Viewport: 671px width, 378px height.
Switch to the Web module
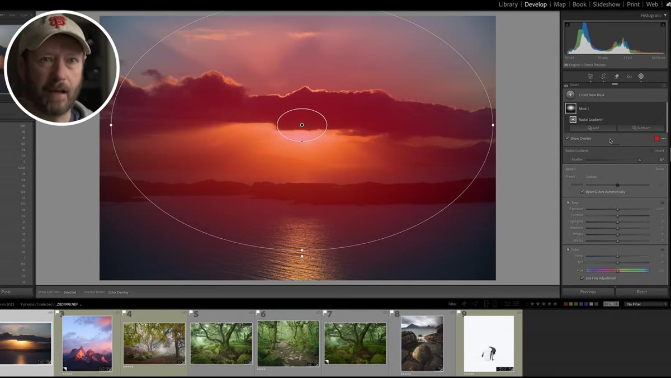[652, 4]
